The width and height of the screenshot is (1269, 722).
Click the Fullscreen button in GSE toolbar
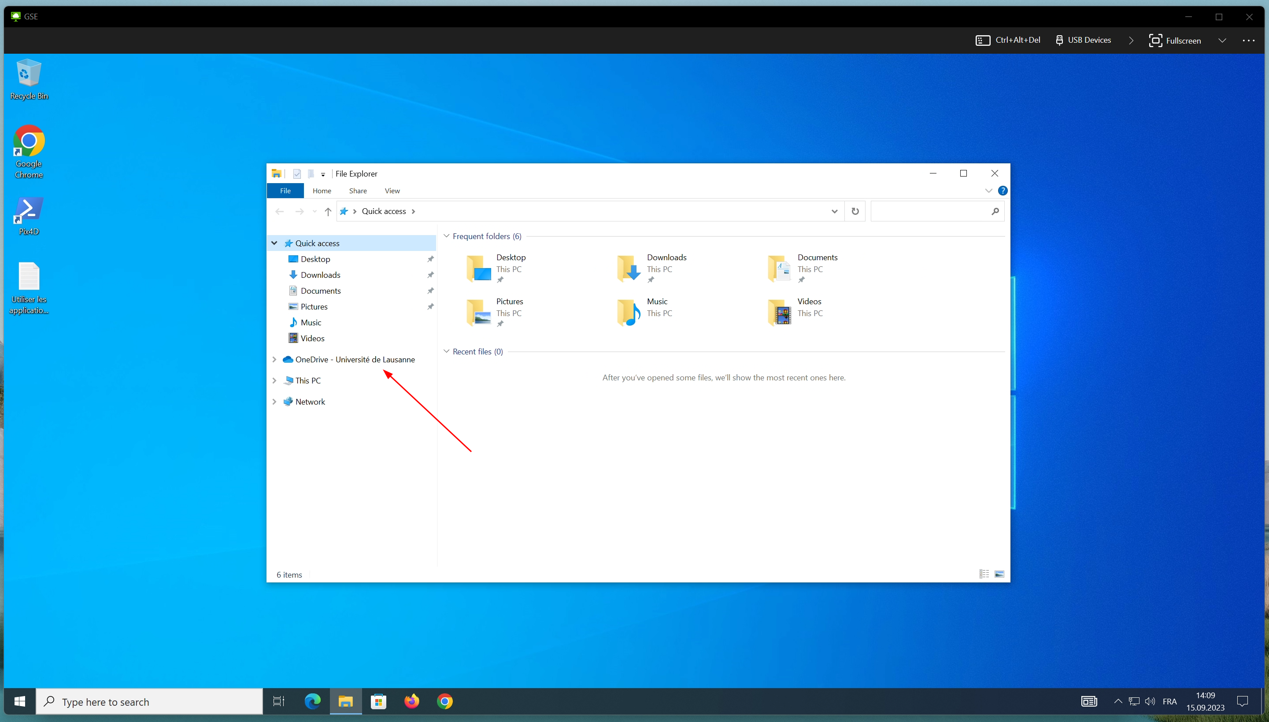click(x=1175, y=41)
